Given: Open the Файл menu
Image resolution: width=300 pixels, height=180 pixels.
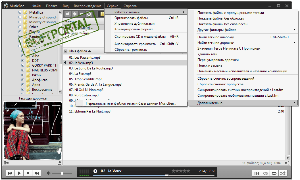Looking at the screenshot, I should 36,6.
